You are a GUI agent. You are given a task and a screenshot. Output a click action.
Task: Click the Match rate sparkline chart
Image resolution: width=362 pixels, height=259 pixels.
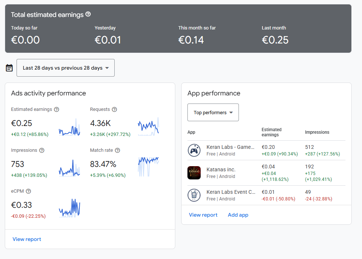coord(148,166)
